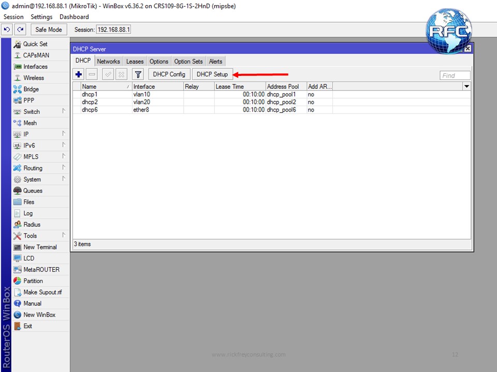The image size is (497, 372).
Task: Open the PPP menu
Action: [x=40, y=100]
